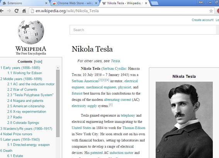Viewport: 219px width, 158px height.
Task: Open the telephony link
Action: click(x=128, y=115)
